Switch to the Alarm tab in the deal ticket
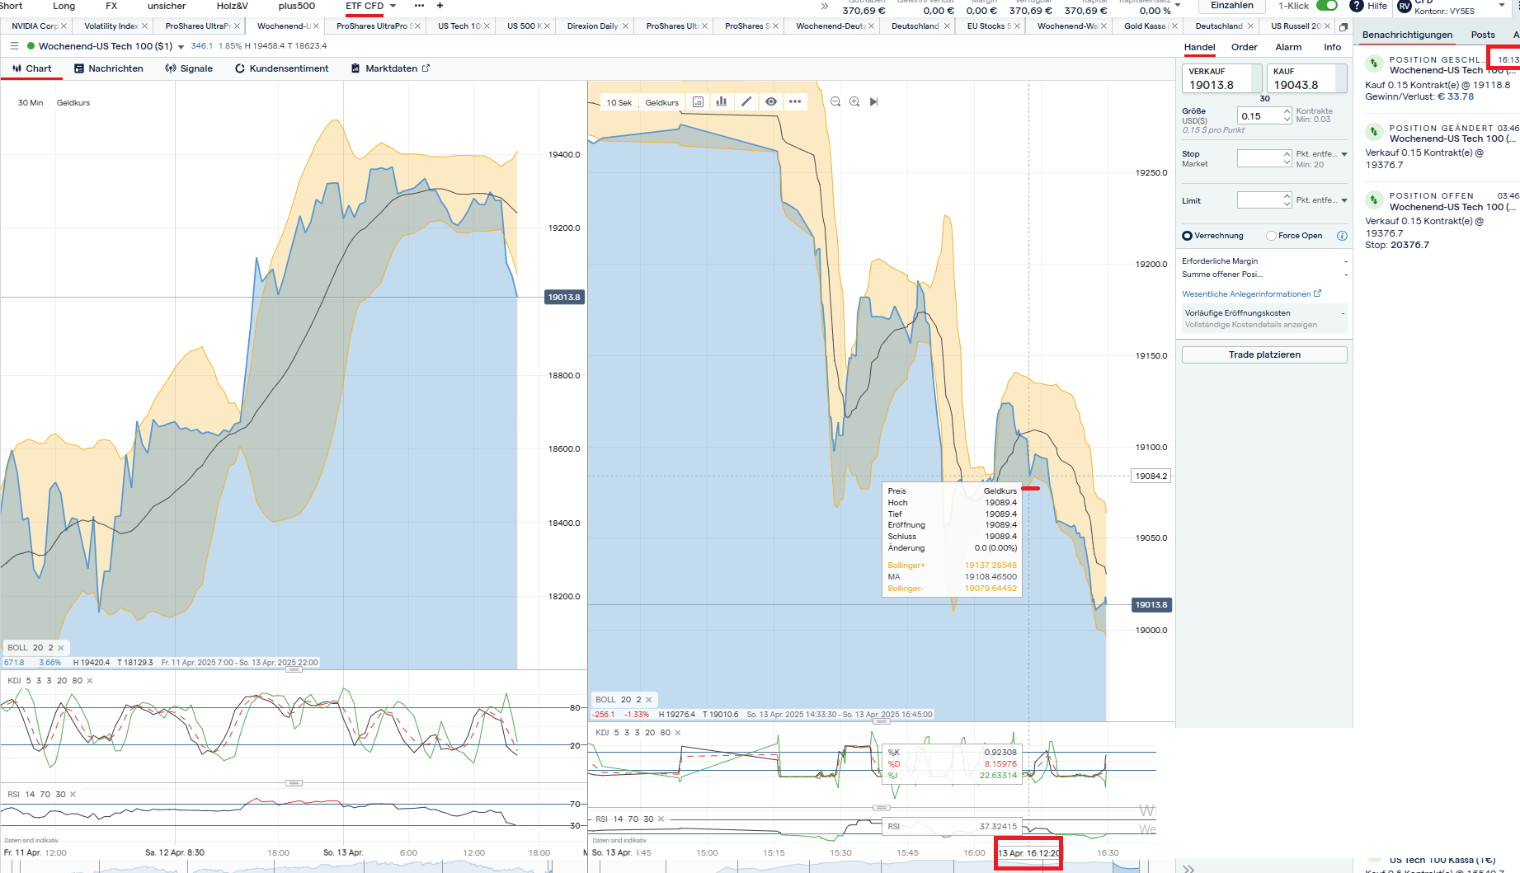The width and height of the screenshot is (1520, 873). [x=1288, y=47]
